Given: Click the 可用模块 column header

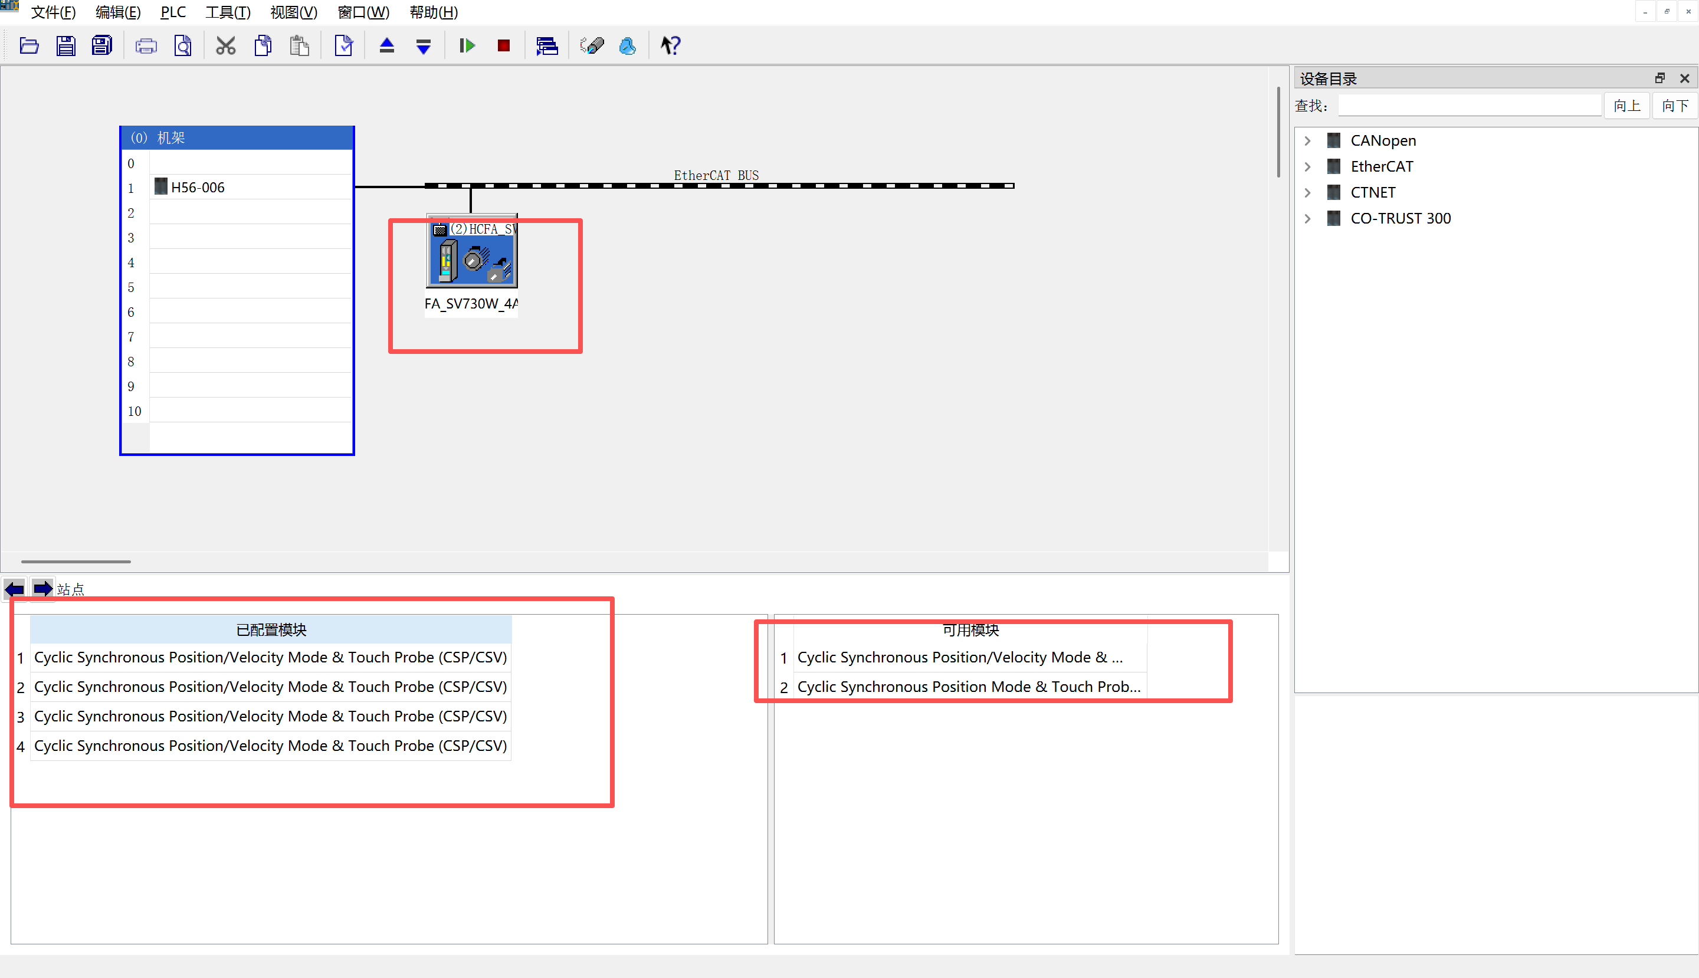Looking at the screenshot, I should click(970, 630).
